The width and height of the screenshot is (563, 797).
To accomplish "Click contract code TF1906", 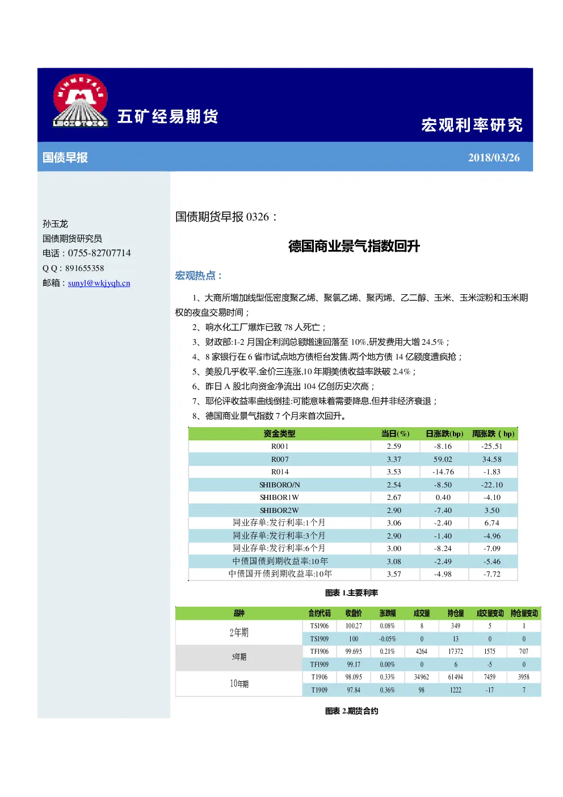I will pyautogui.click(x=320, y=652).
